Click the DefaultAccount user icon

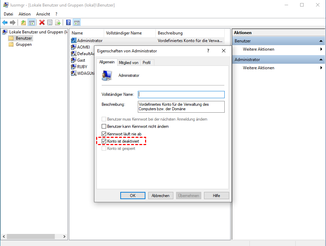[74, 54]
